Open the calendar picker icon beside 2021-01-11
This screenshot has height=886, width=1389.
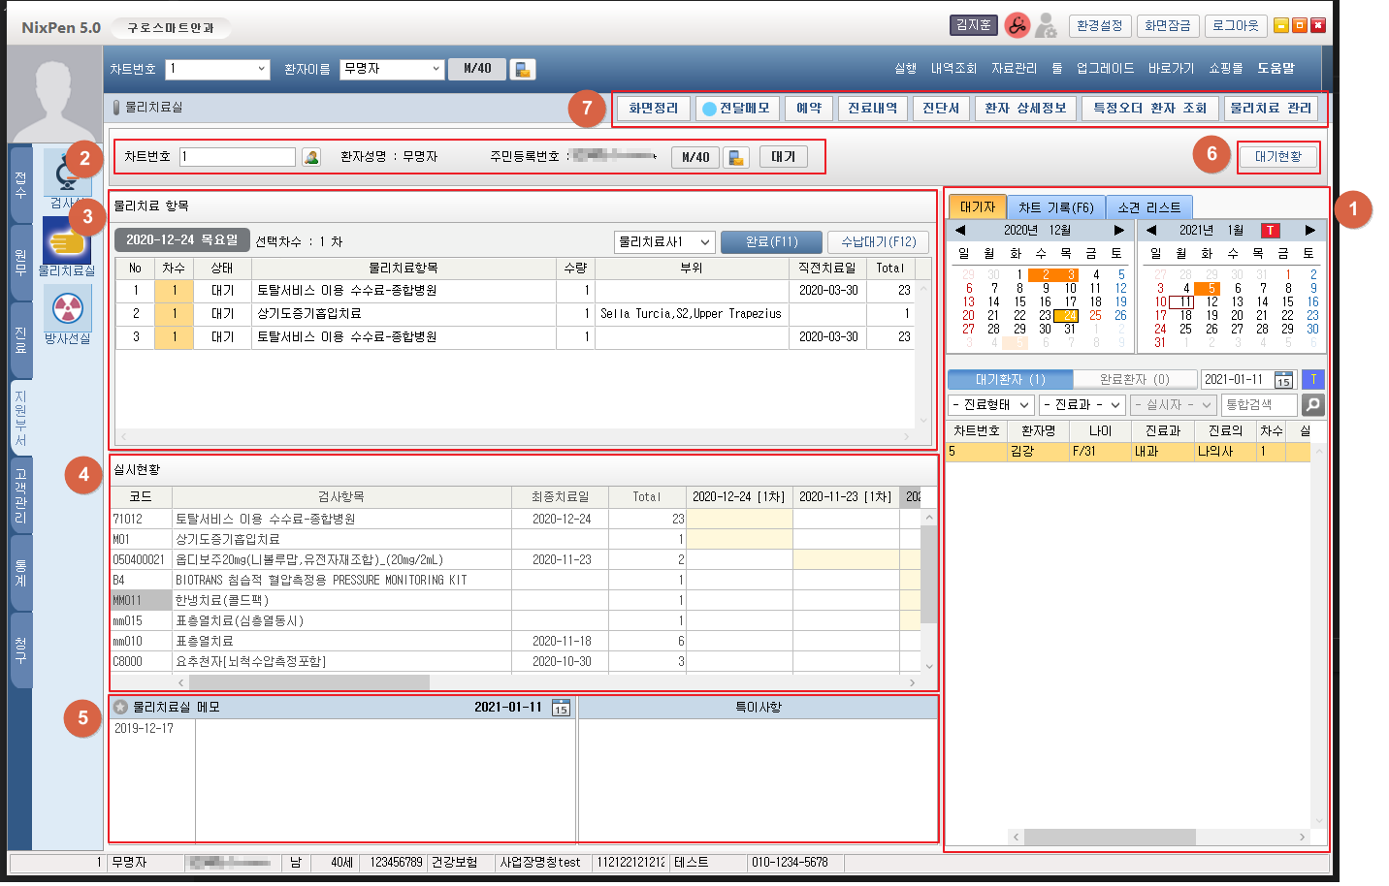click(x=1283, y=380)
